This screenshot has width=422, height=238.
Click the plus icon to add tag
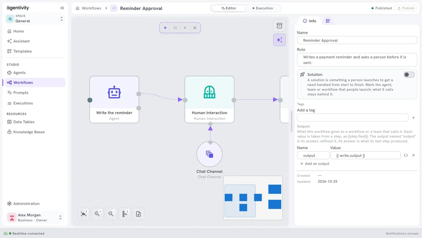click(x=413, y=118)
